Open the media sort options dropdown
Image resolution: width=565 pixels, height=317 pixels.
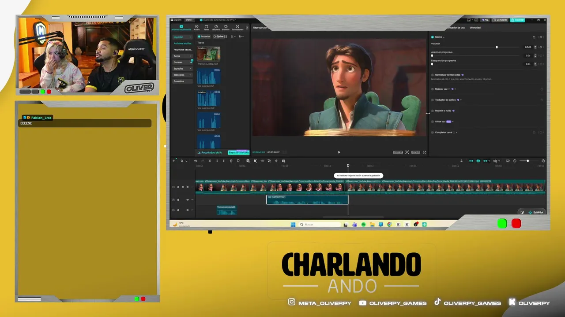point(233,37)
